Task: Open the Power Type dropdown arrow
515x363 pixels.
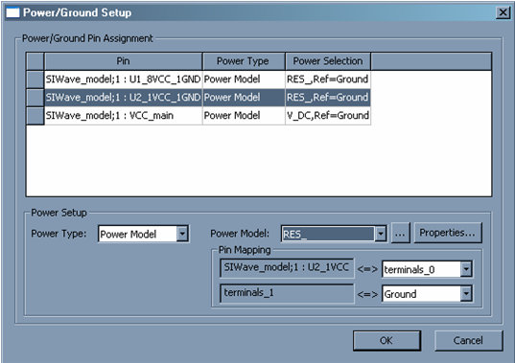Action: pos(182,234)
